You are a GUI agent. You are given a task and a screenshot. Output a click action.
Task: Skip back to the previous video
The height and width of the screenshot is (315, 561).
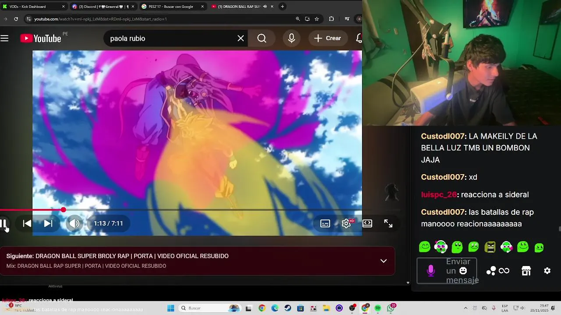click(27, 224)
